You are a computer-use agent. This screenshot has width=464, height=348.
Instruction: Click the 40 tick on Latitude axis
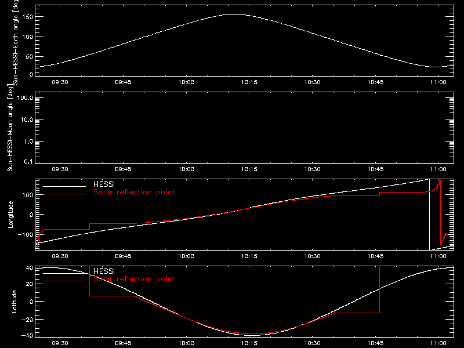(30, 268)
